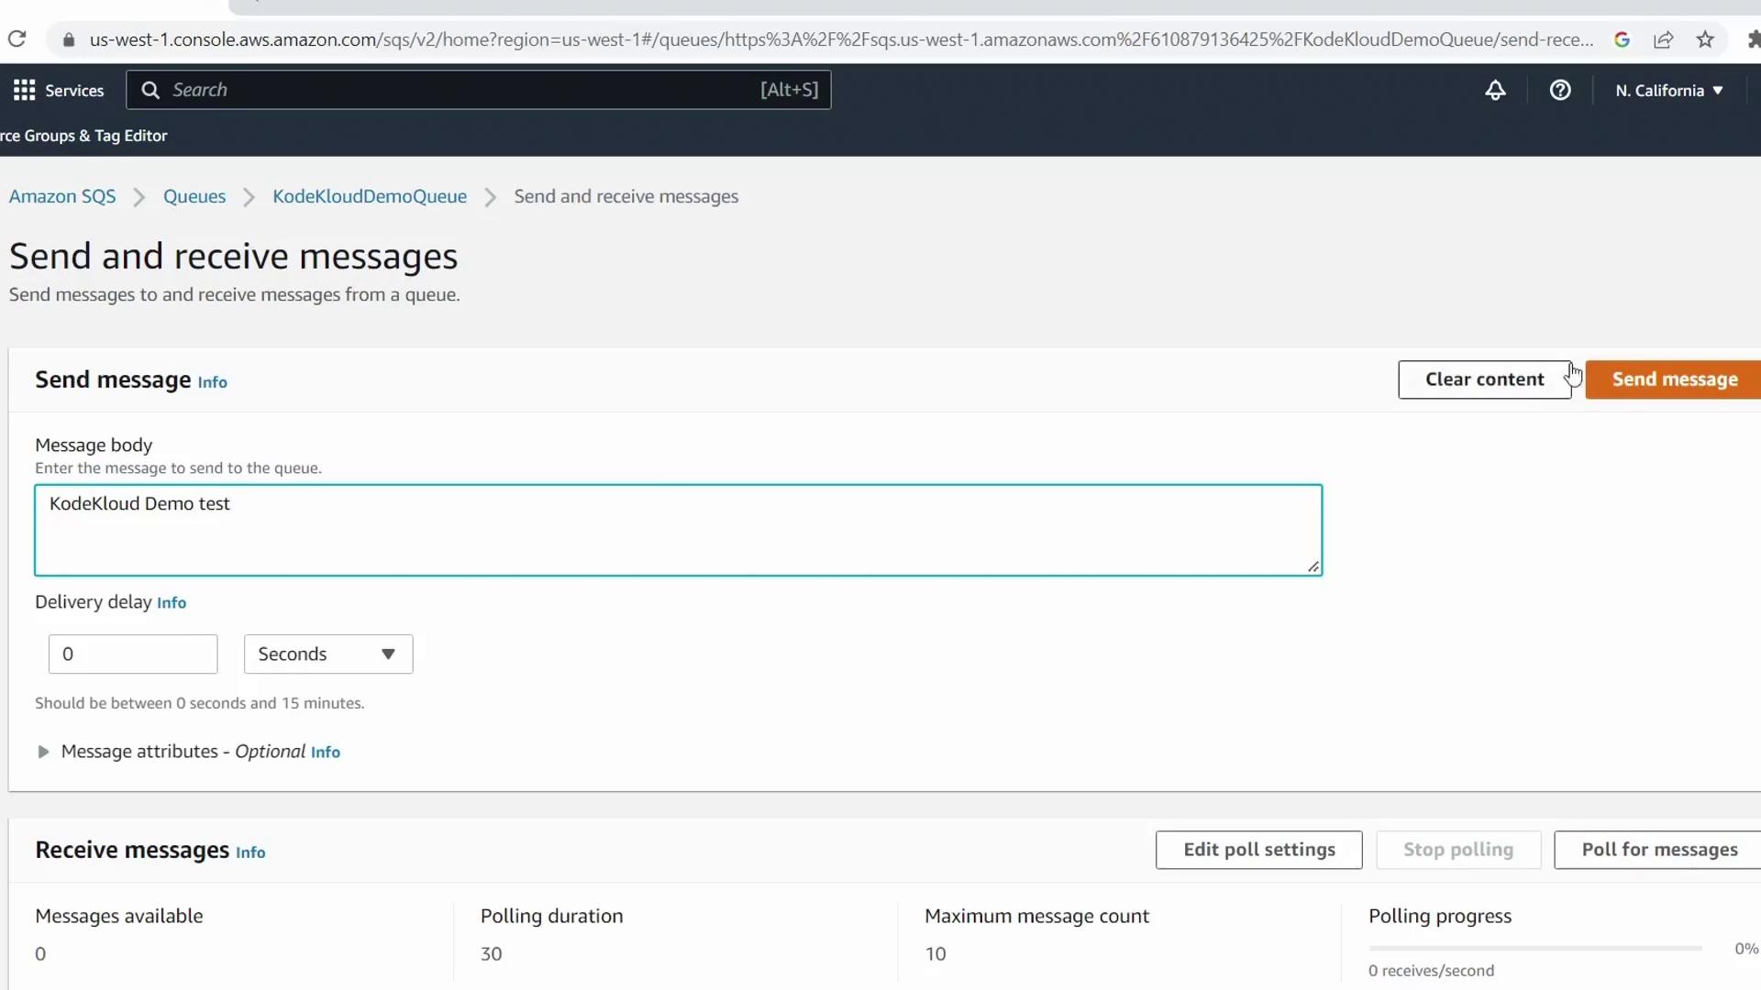Image resolution: width=1761 pixels, height=990 pixels.
Task: Click in the Message body text area
Action: click(x=678, y=530)
